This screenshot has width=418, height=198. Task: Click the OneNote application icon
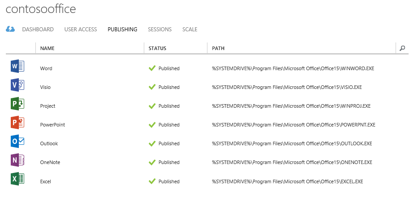pos(17,160)
